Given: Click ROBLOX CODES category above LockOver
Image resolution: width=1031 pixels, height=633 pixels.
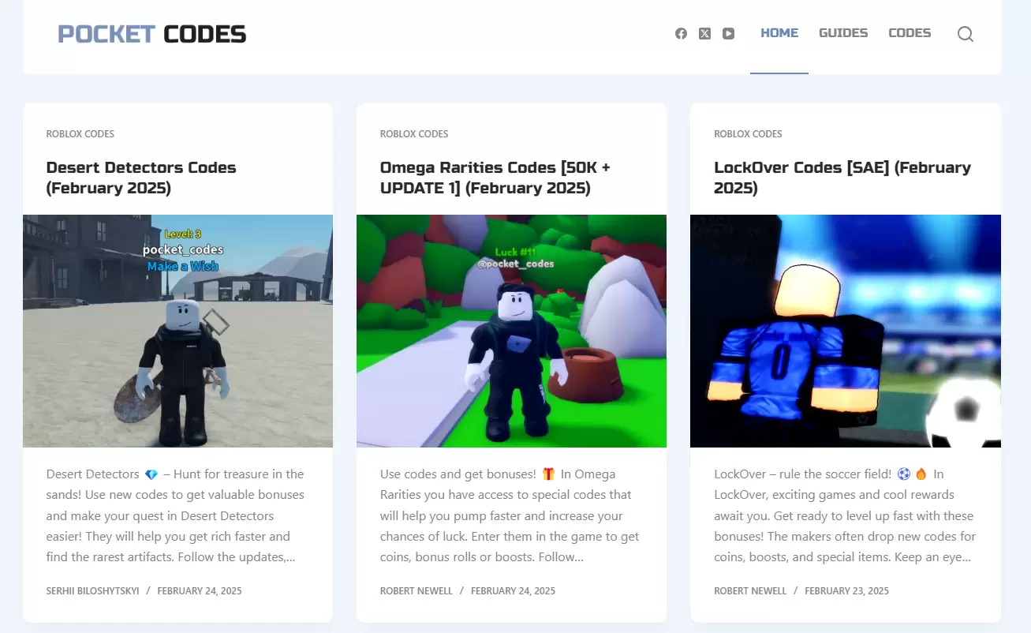Looking at the screenshot, I should 748,134.
